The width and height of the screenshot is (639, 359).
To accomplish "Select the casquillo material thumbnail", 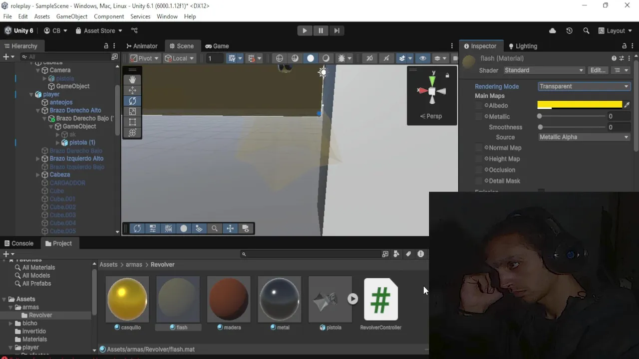I will point(127,299).
